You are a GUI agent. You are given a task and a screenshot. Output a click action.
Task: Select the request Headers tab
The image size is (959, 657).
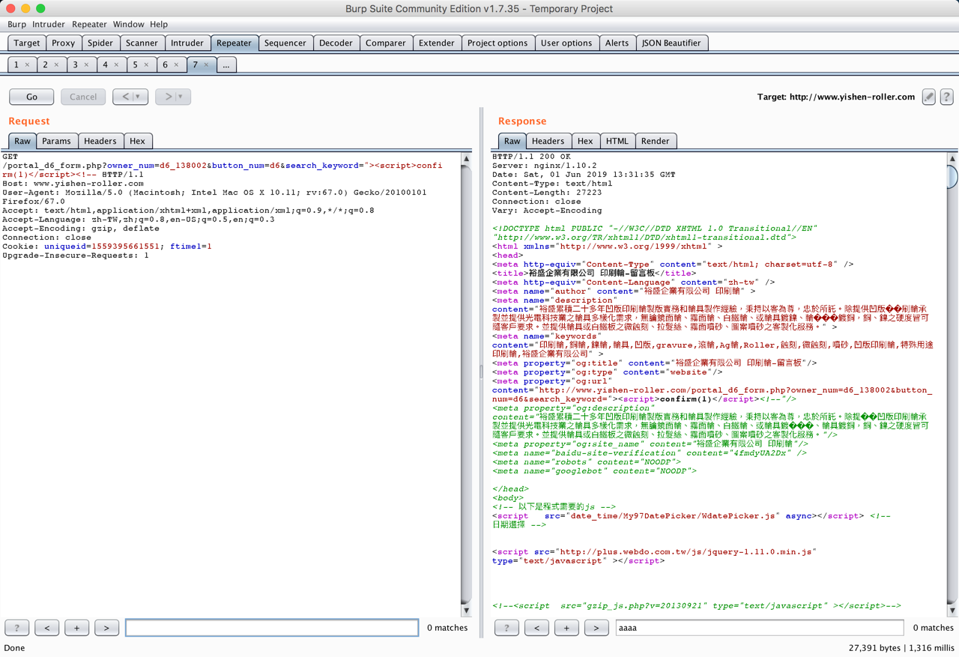(x=100, y=141)
